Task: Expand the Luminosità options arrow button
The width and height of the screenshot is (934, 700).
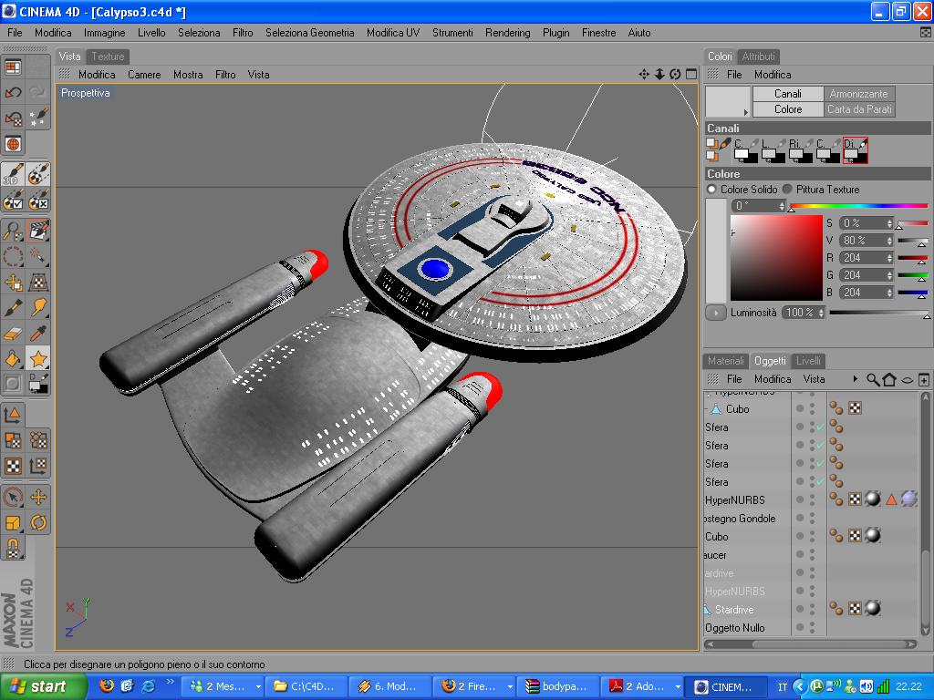Action: [716, 313]
